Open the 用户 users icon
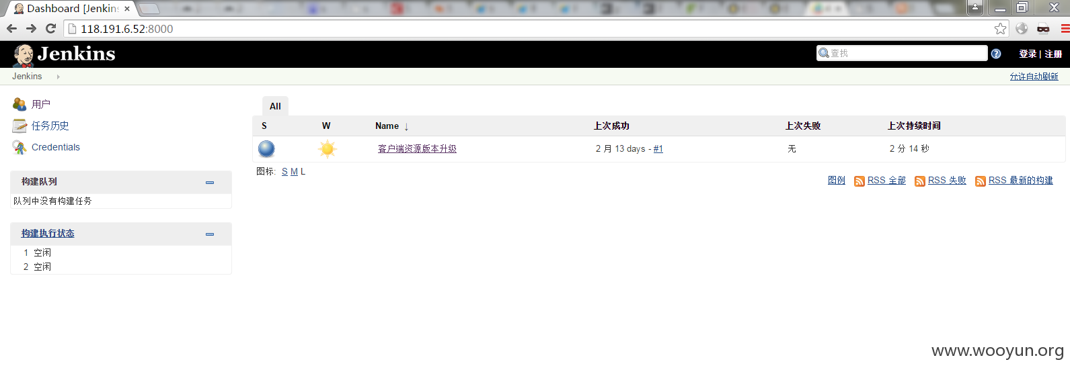The height and width of the screenshot is (370, 1070). click(x=20, y=104)
